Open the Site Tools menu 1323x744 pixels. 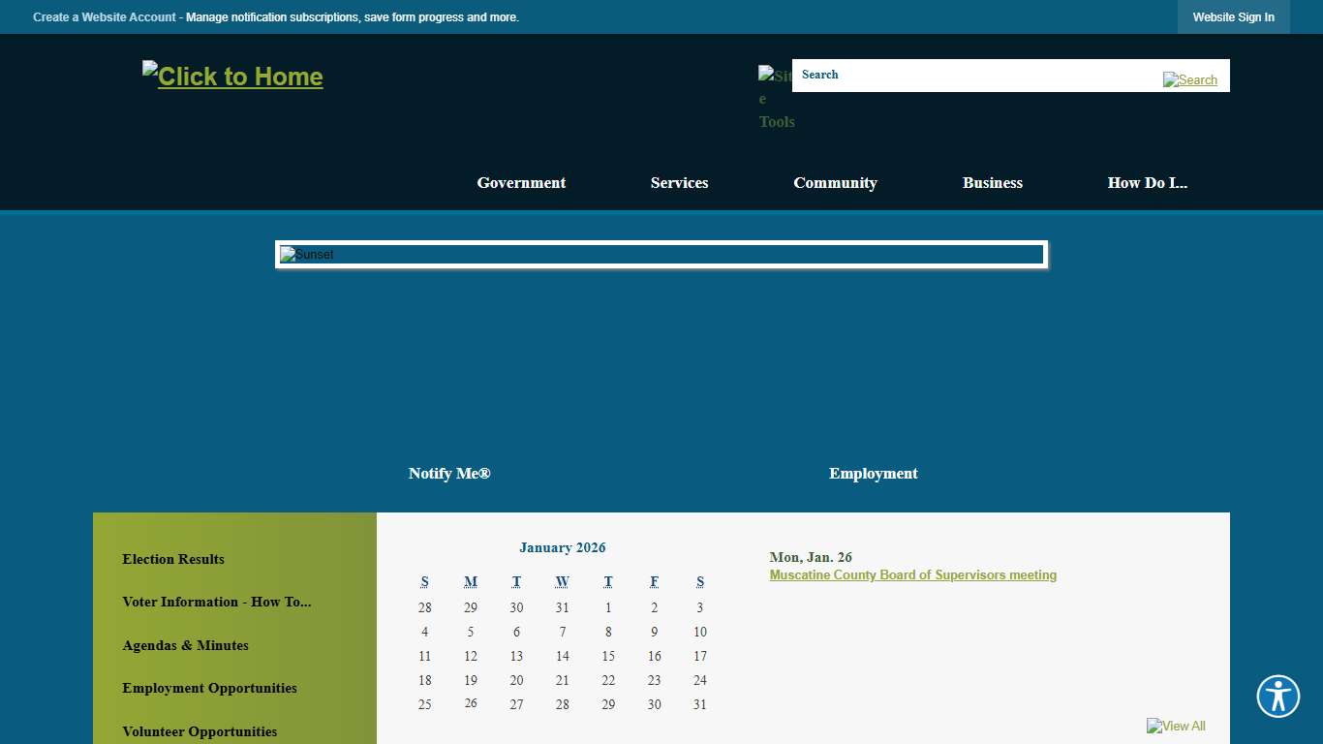coord(776,97)
